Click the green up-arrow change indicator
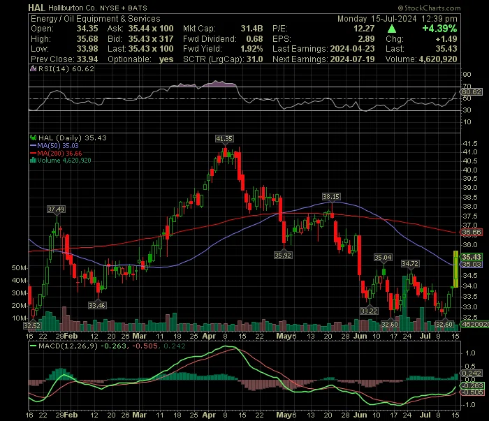The width and height of the screenshot is (489, 421). click(x=392, y=29)
